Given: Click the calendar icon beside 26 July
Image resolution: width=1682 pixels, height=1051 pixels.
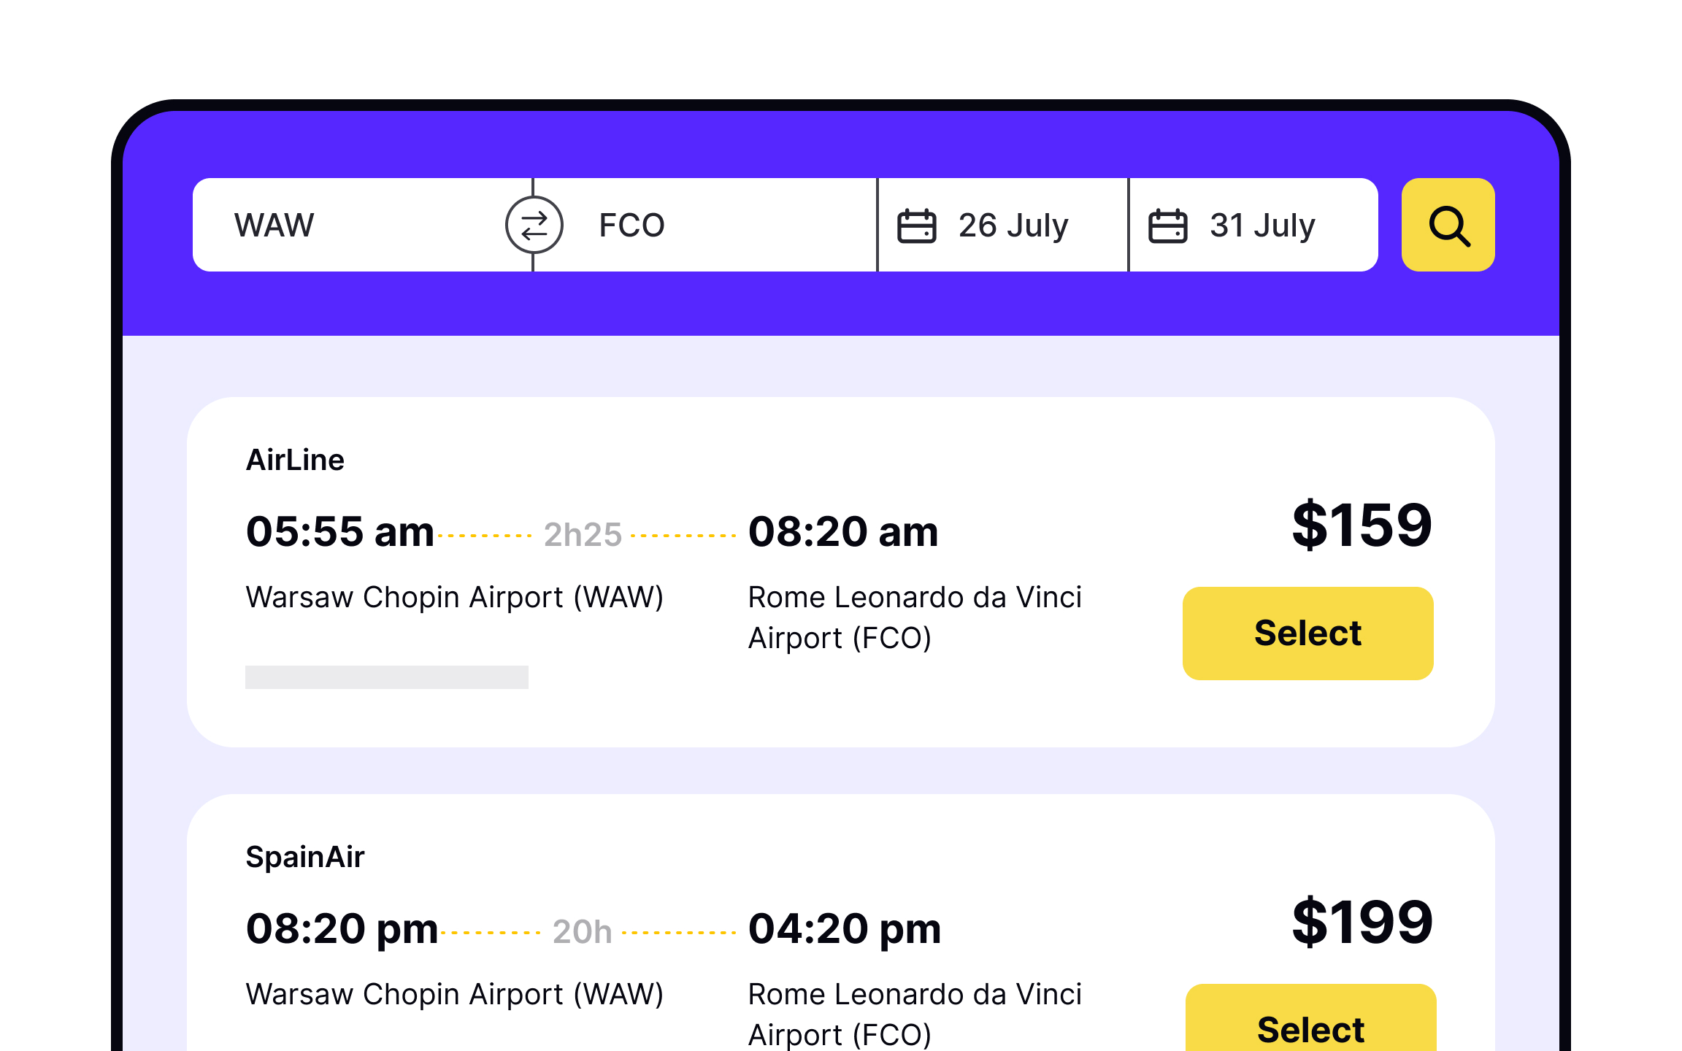Looking at the screenshot, I should click(916, 226).
